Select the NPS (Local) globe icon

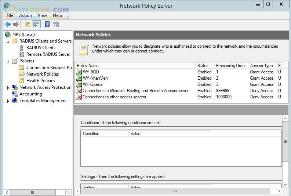pyautogui.click(x=8, y=35)
